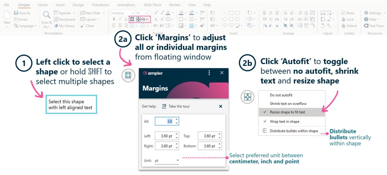
Task: Insert a line shape
Action: coord(225,13)
